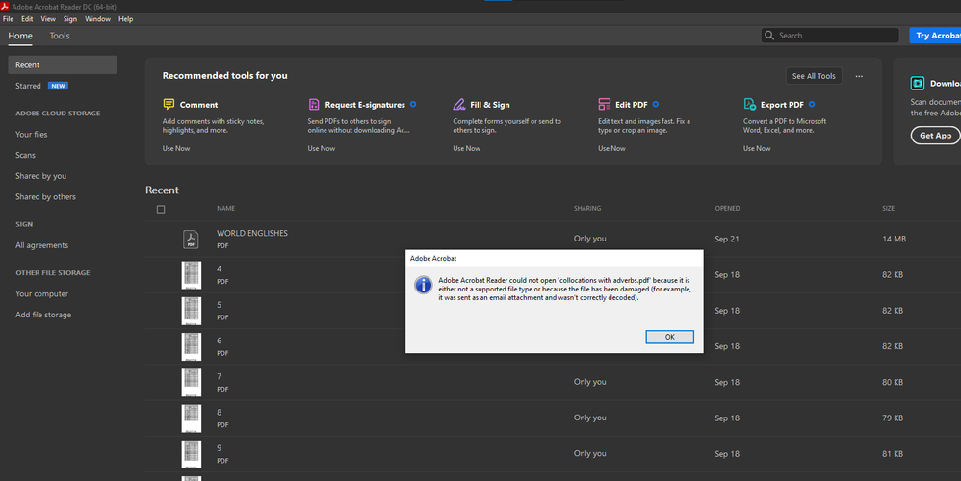Click the '14 MB' size value
This screenshot has width=961, height=481.
pos(895,239)
